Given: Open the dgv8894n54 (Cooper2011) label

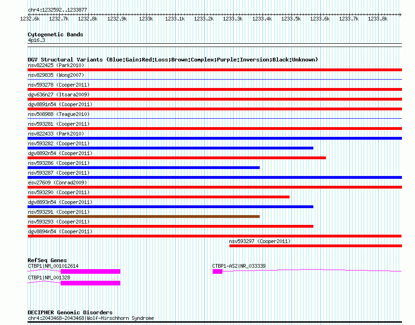Looking at the screenshot, I should 60,231.
